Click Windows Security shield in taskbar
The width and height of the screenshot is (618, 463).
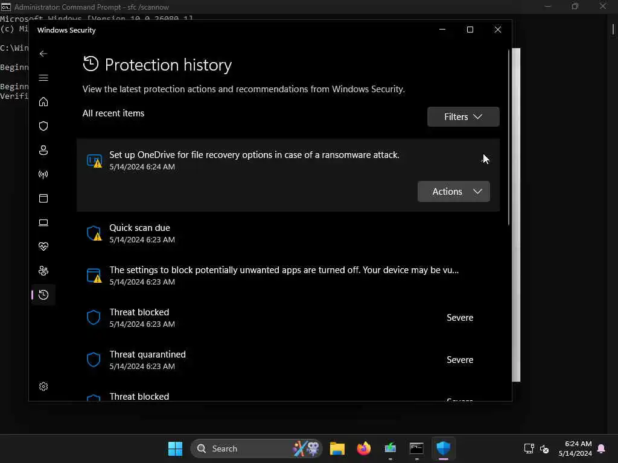(x=444, y=449)
